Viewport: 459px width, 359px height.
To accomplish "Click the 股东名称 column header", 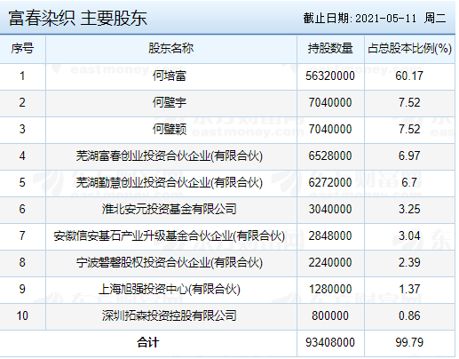I will [171, 48].
